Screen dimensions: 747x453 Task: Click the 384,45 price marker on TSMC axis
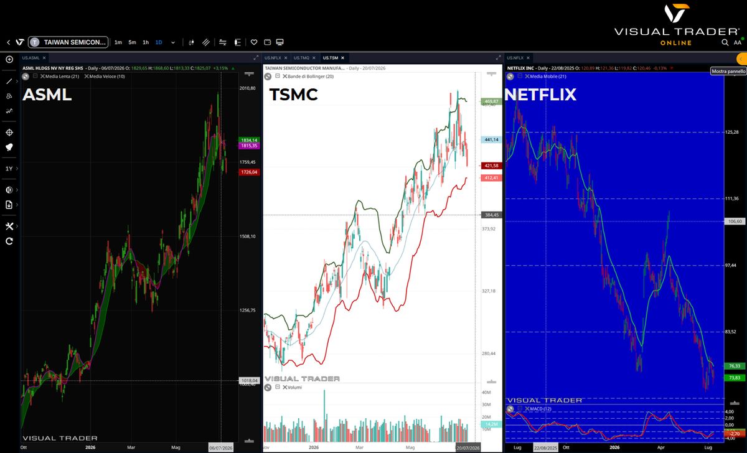(491, 215)
